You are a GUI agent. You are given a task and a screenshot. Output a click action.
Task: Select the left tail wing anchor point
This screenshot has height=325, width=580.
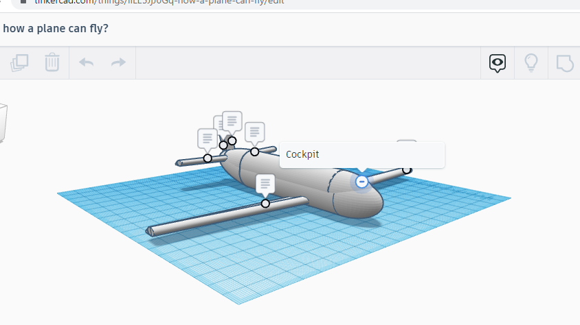pos(208,158)
